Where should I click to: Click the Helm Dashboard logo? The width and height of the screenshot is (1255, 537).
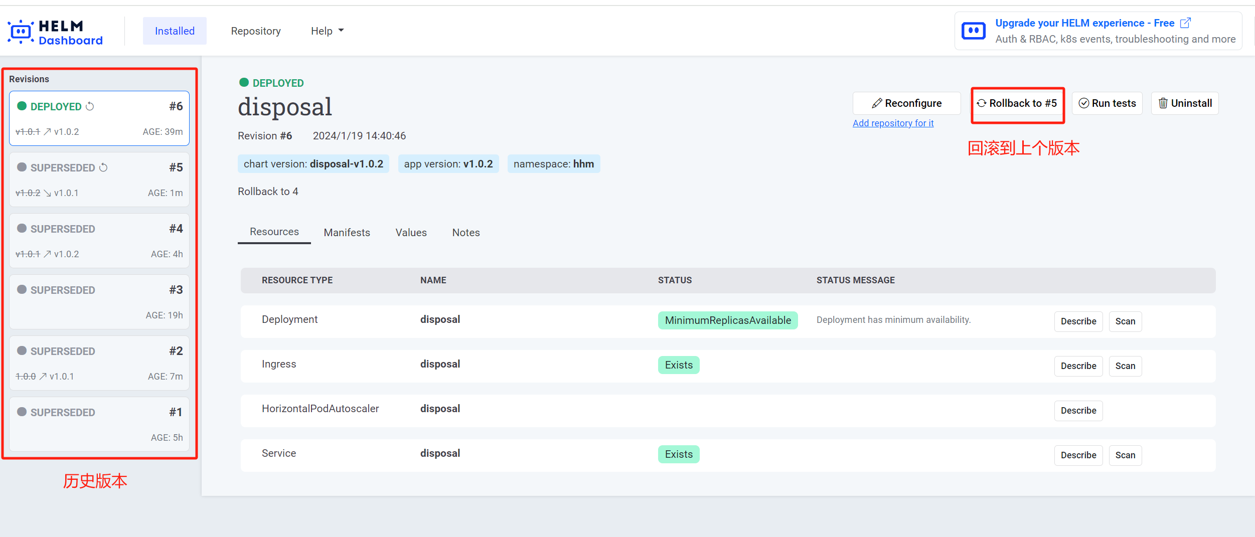[55, 32]
